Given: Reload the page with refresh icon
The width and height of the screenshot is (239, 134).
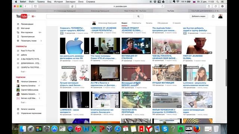Looking at the screenshot, I should click(162, 6).
